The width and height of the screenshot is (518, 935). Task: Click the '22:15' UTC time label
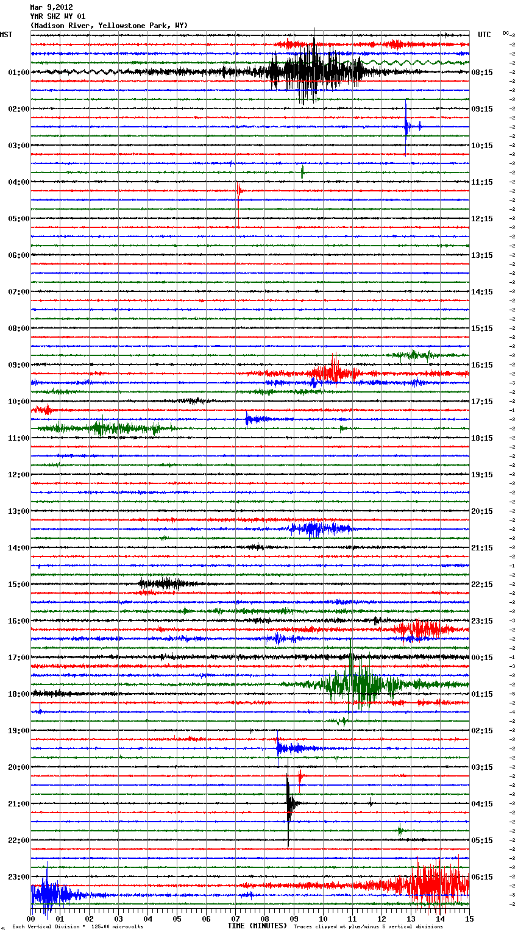click(482, 585)
